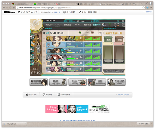Tick the select-all fleet checkbox

coord(44,33)
